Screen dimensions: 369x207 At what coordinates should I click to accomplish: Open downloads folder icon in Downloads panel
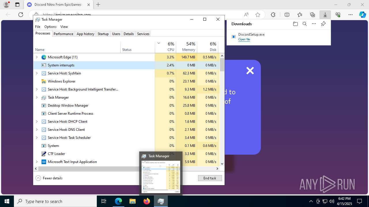[x=295, y=24]
